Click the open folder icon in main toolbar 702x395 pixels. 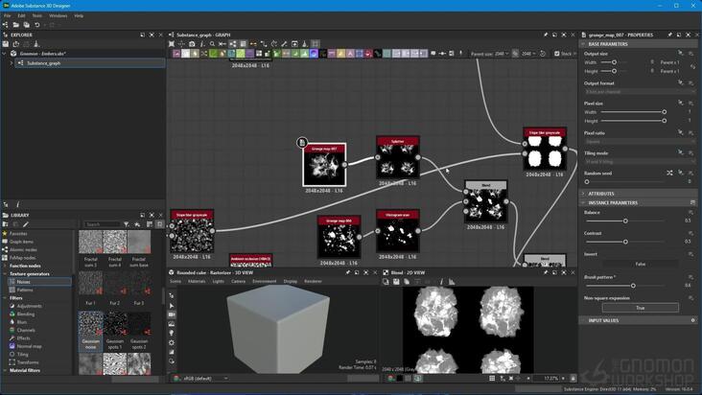15,25
